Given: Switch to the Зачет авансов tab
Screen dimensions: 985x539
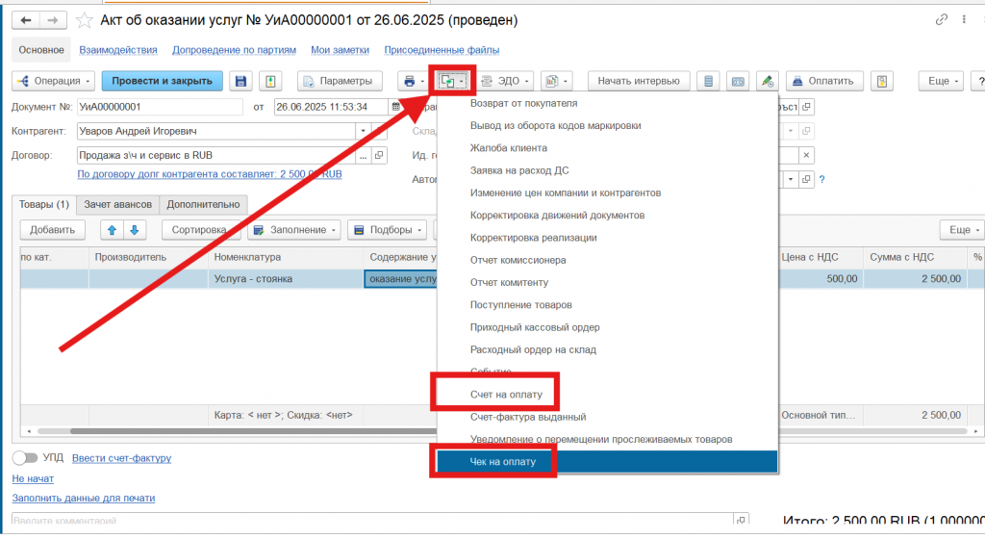Looking at the screenshot, I should (118, 204).
